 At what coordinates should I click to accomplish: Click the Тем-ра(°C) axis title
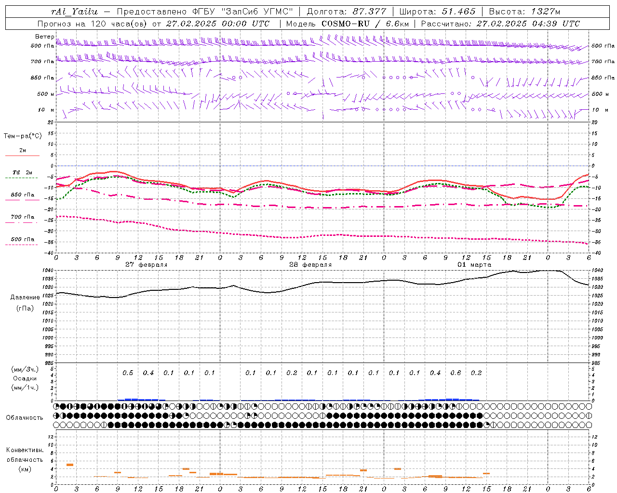[x=23, y=136]
